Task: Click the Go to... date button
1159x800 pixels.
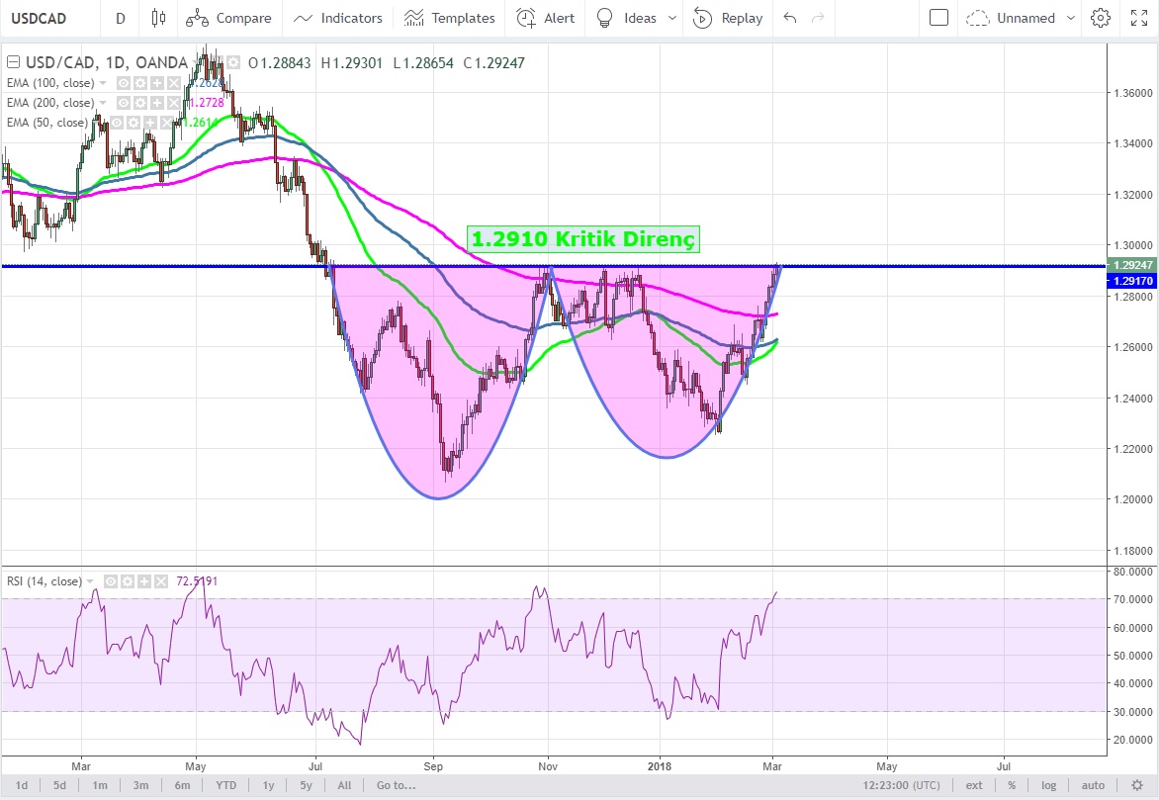Action: click(x=394, y=785)
